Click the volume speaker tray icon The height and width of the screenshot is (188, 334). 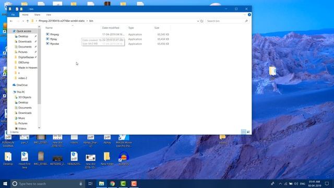pos(296,183)
